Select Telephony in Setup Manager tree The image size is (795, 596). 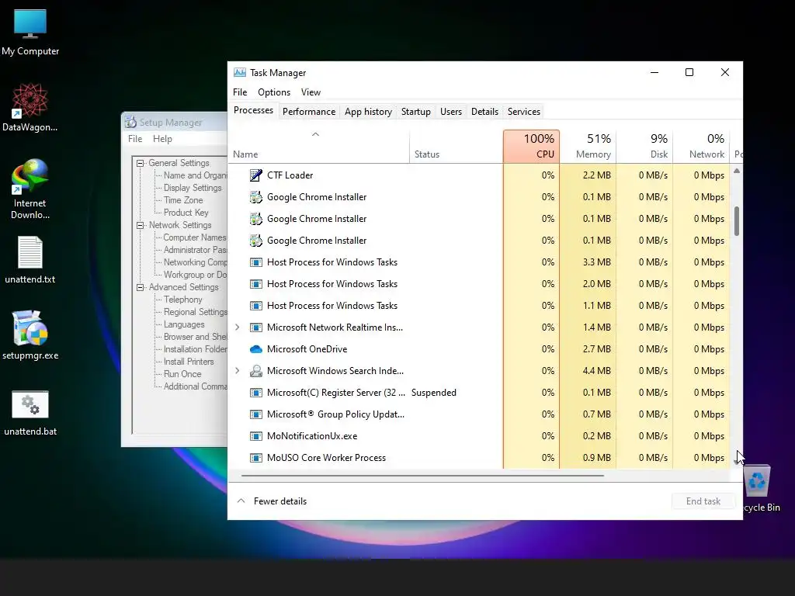pyautogui.click(x=182, y=300)
